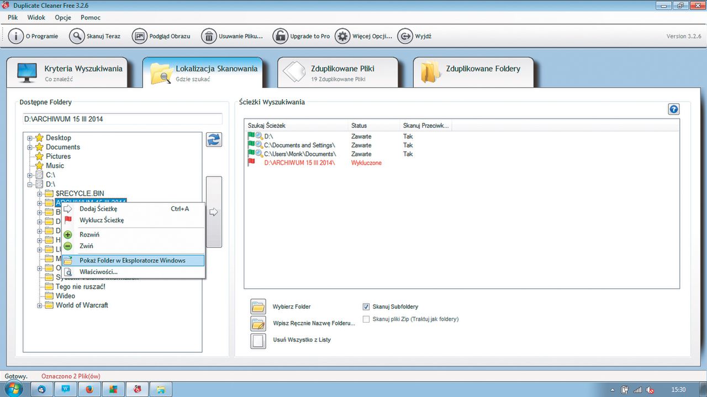
Task: Click the Skanuj Przeciwk... column header
Action: pyautogui.click(x=427, y=126)
